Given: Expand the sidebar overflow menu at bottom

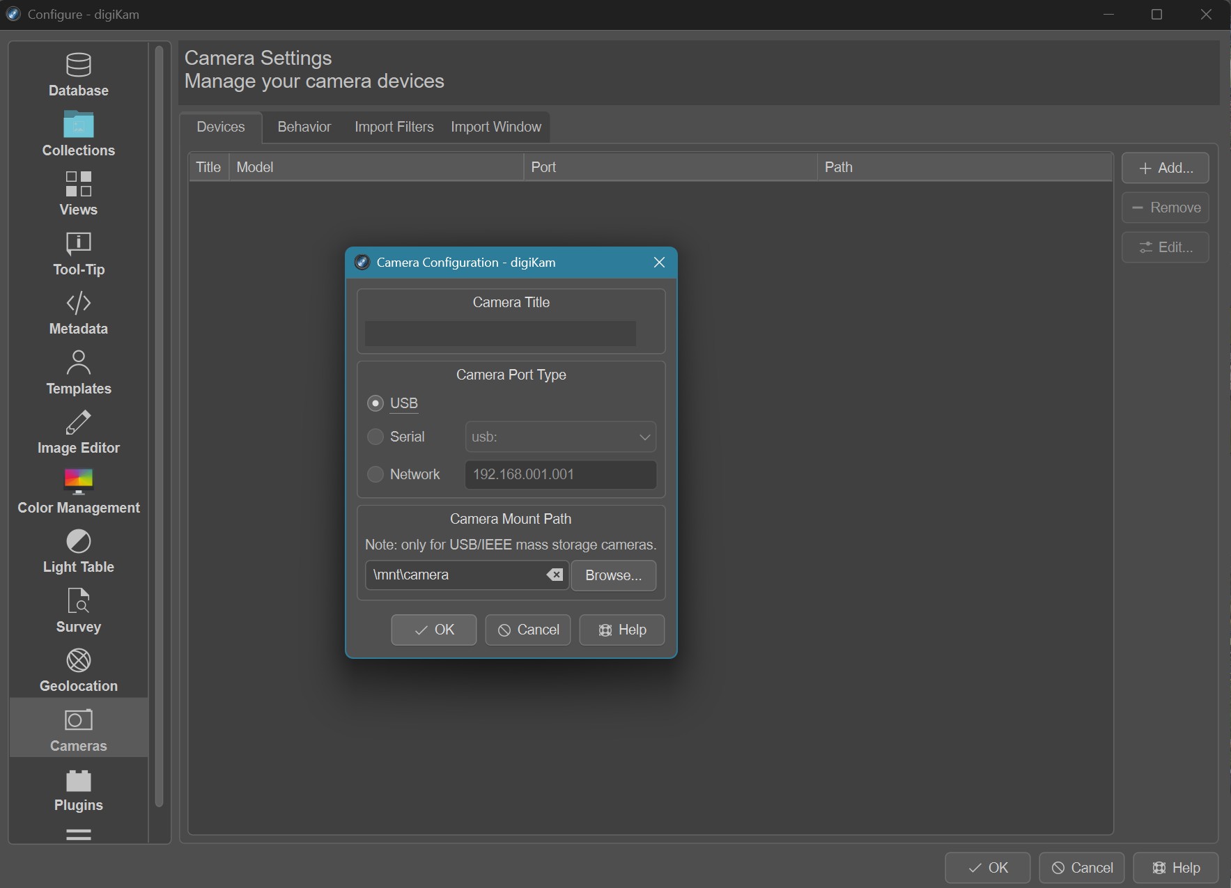Looking at the screenshot, I should click(78, 834).
